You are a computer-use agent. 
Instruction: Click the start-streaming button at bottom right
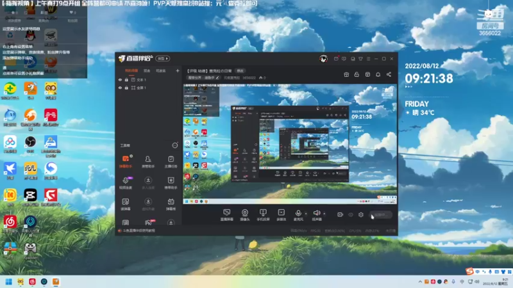pyautogui.click(x=381, y=215)
